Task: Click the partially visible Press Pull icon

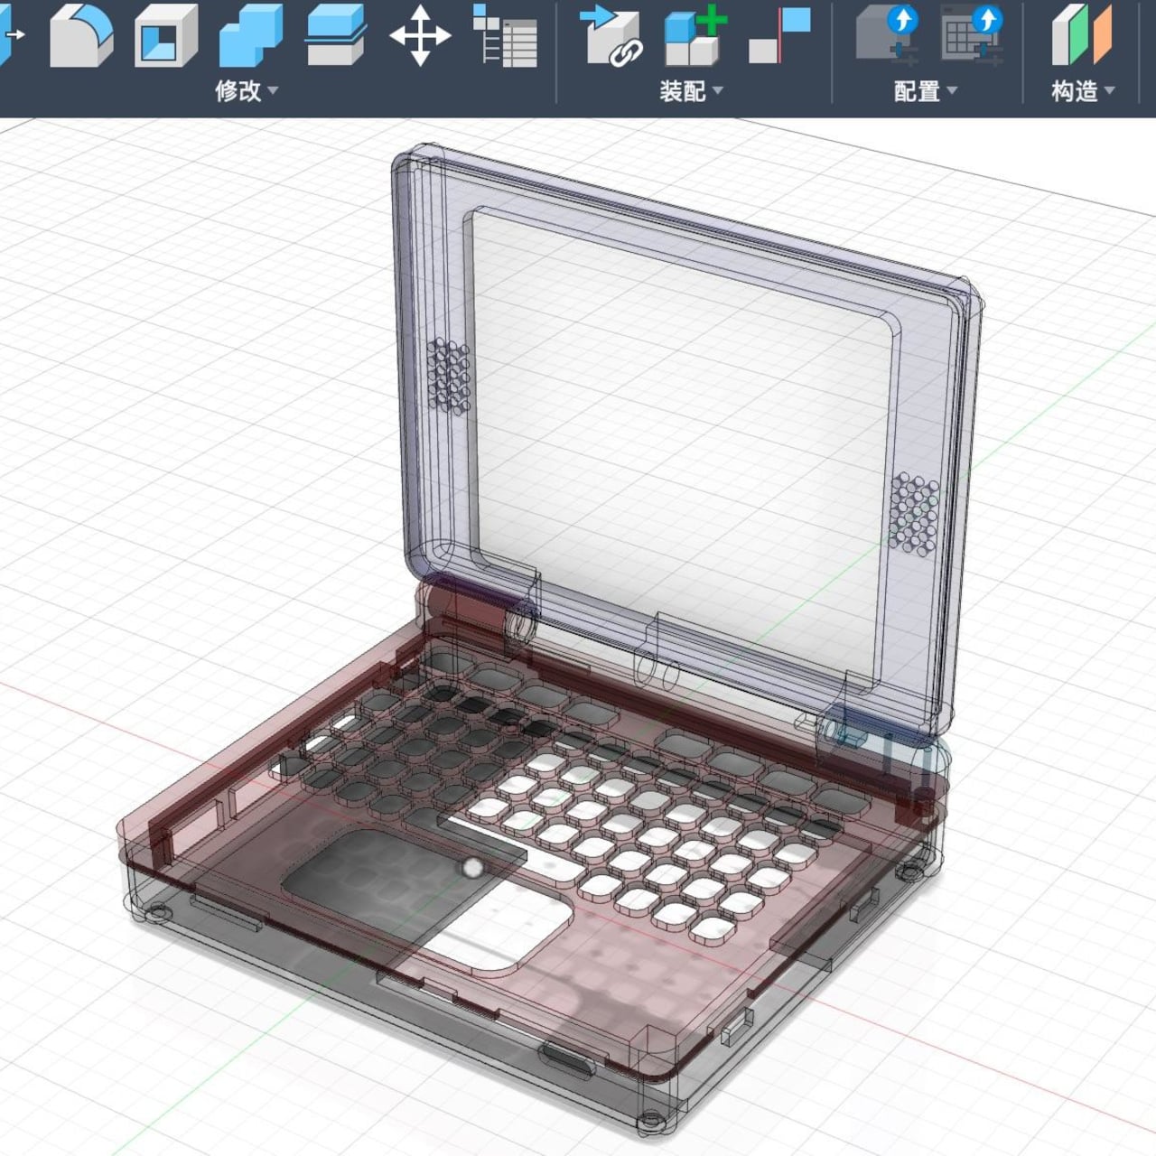Action: [7, 37]
